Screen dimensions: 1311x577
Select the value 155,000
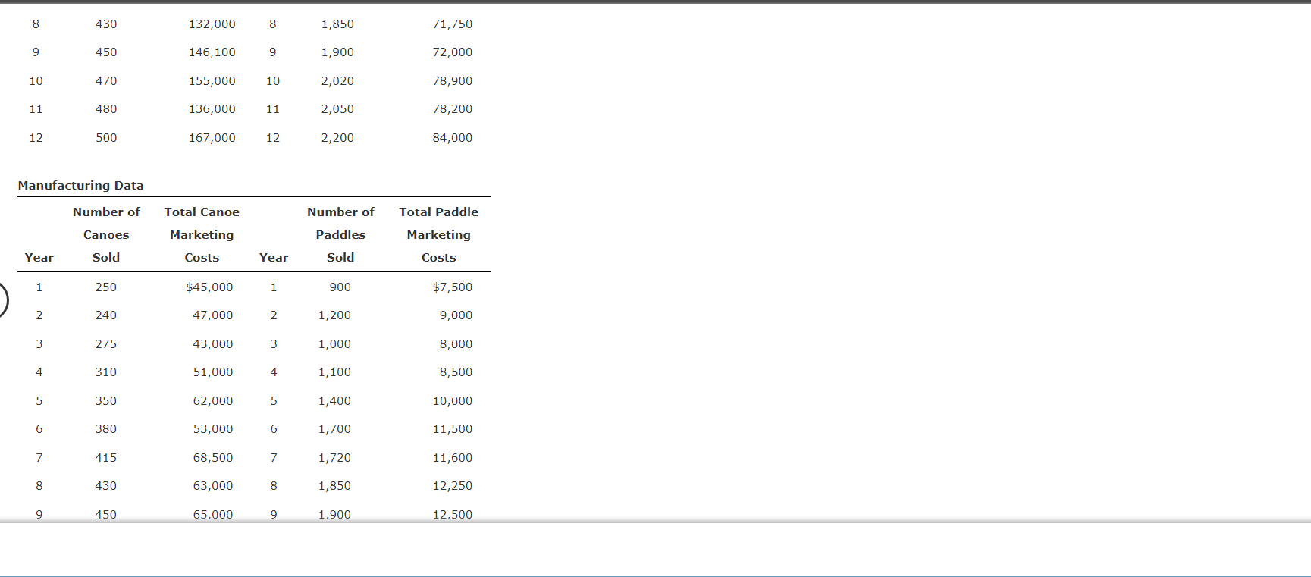pyautogui.click(x=212, y=81)
